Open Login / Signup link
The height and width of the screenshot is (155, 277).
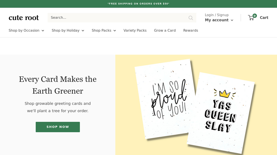(x=217, y=15)
